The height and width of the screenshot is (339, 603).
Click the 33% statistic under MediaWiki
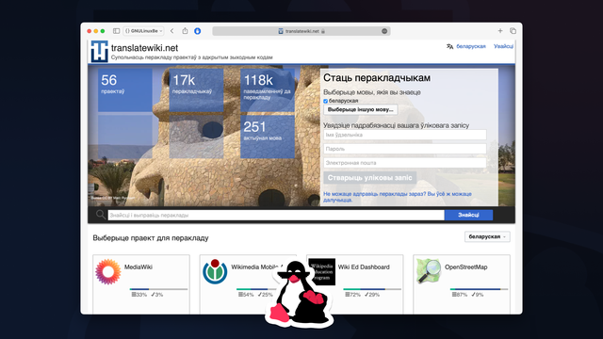coord(139,295)
